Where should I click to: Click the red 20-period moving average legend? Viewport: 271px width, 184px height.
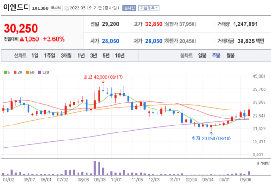click(18, 72)
